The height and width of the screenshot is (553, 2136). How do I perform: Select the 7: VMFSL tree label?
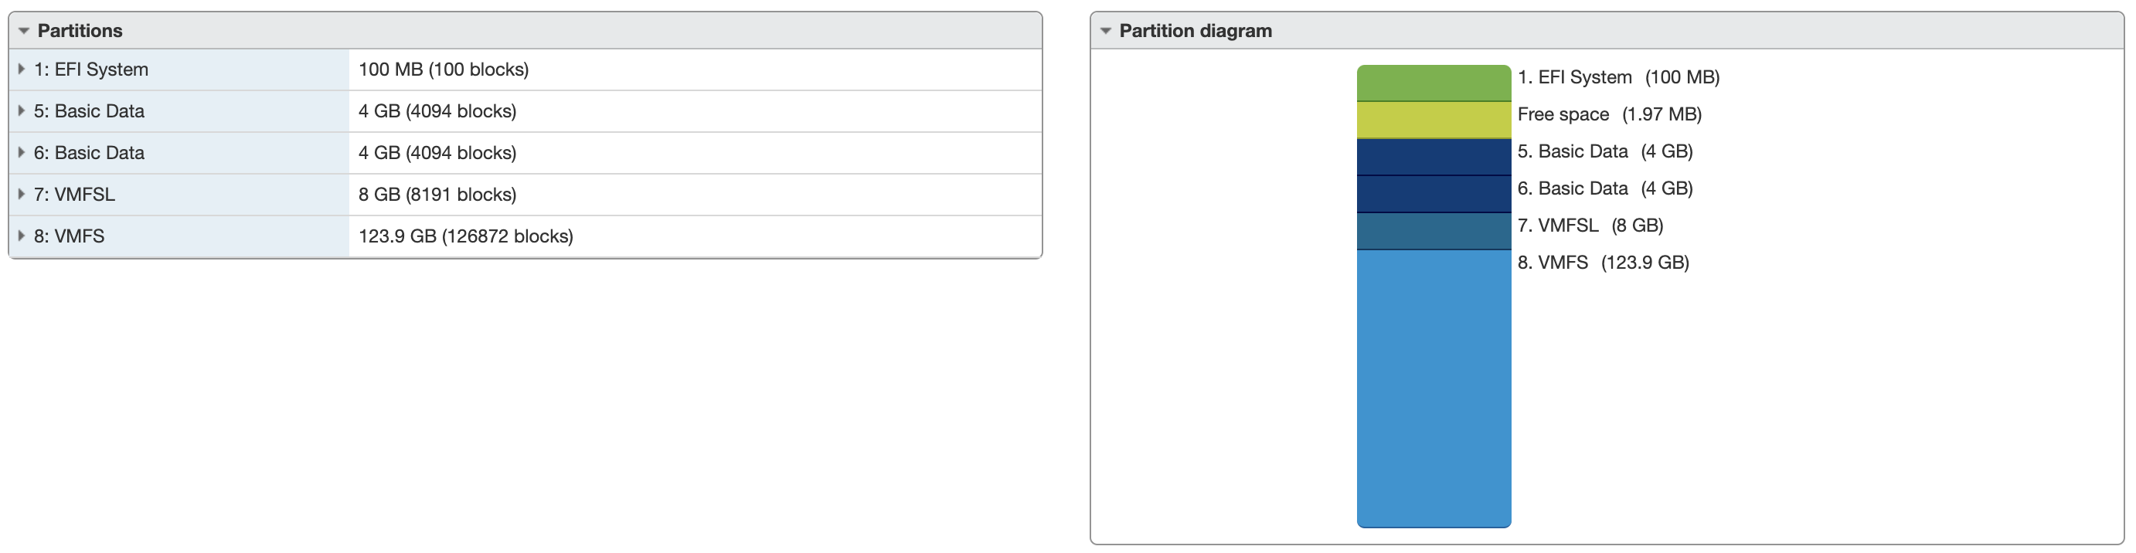point(73,194)
